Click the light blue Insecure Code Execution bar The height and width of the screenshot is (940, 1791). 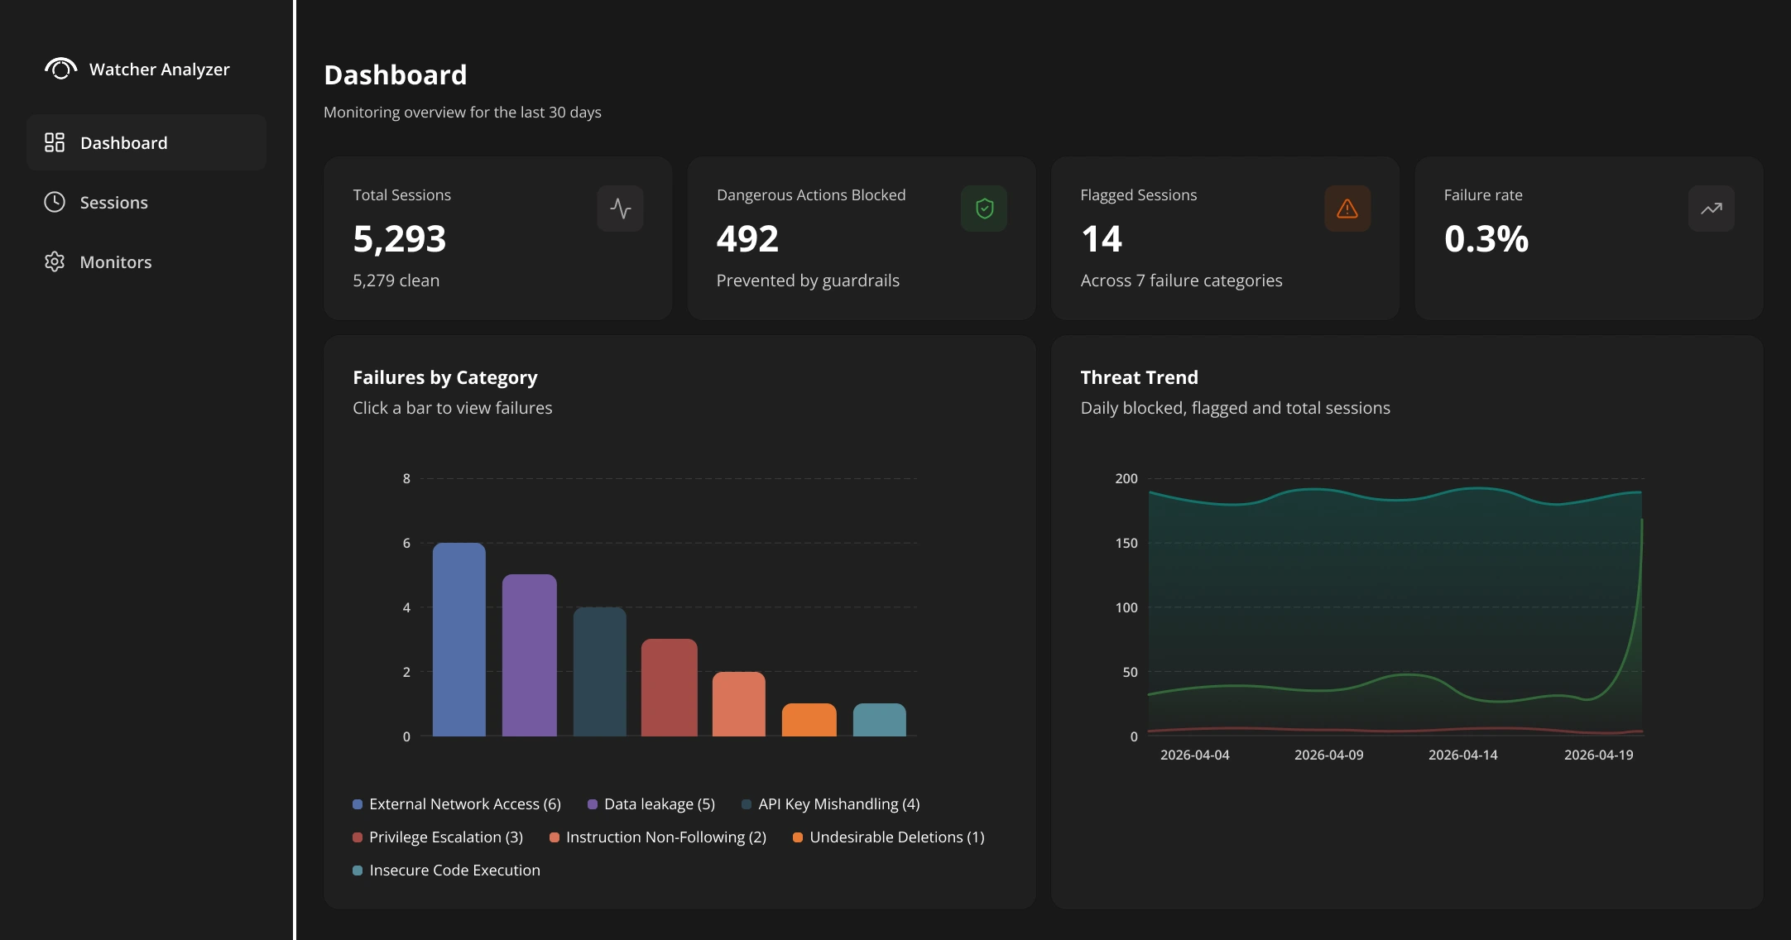tap(880, 720)
